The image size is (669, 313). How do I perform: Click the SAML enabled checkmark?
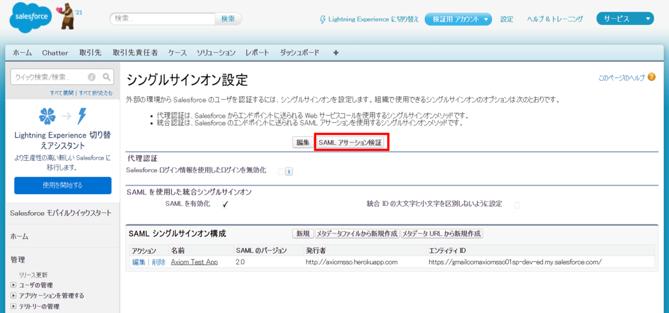tap(225, 204)
